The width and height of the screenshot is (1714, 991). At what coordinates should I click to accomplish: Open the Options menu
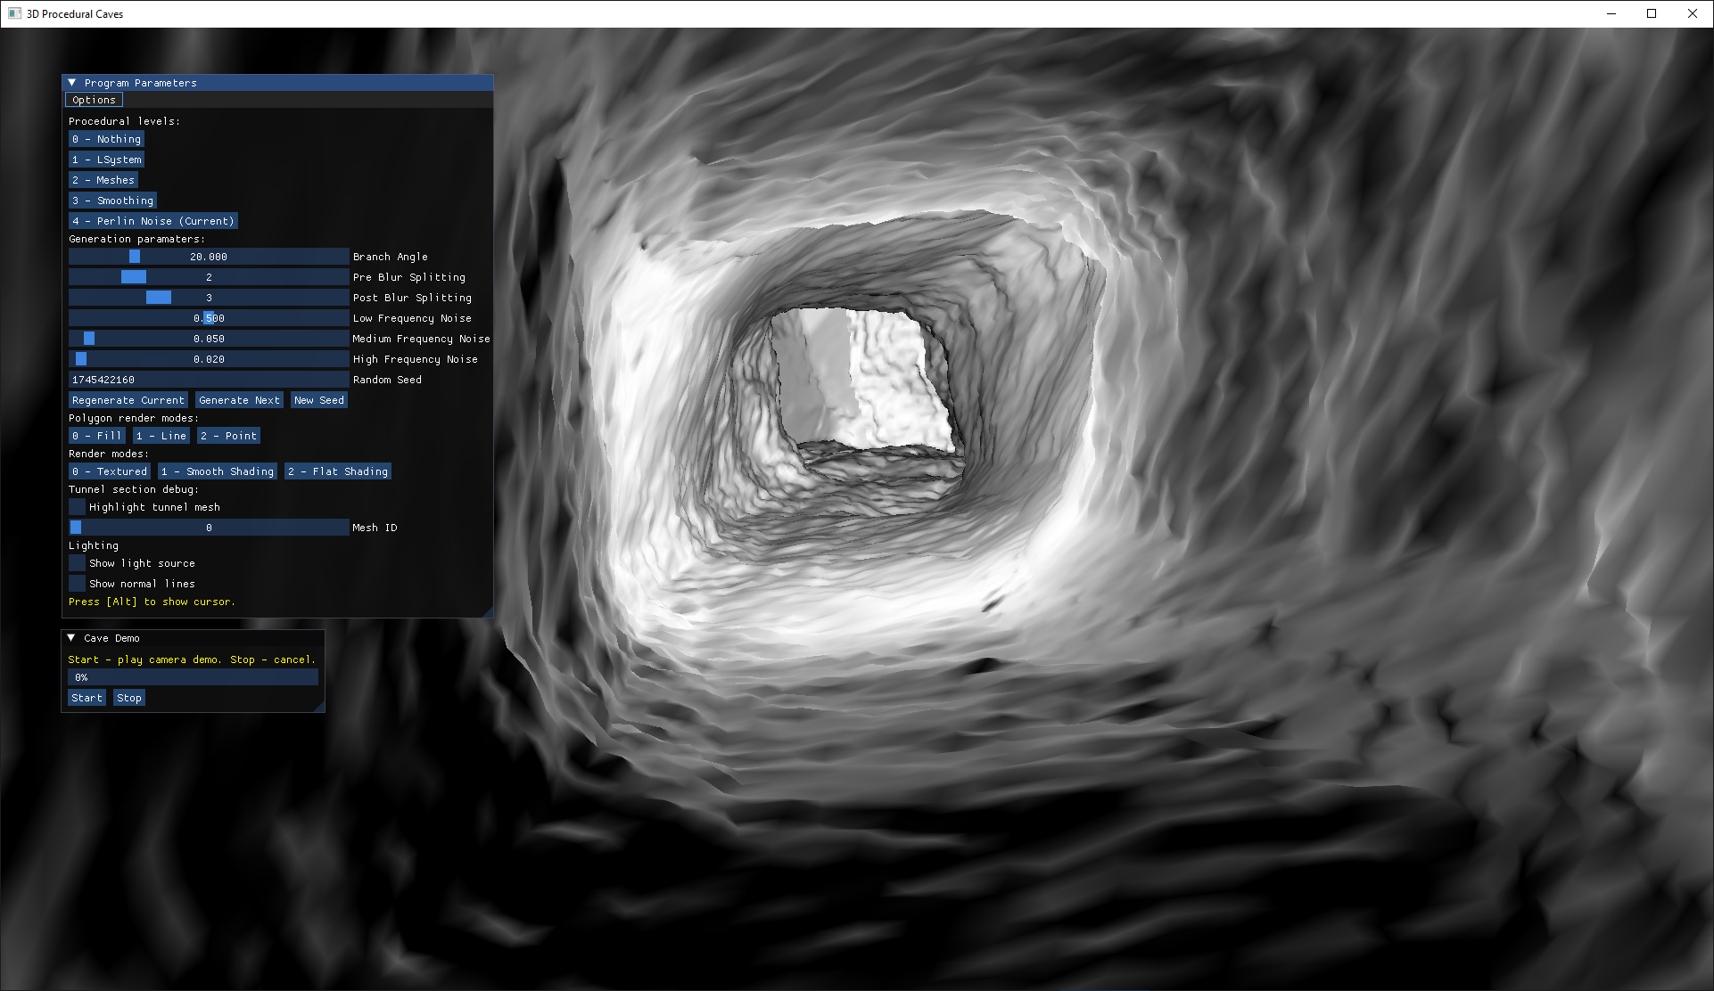[x=94, y=100]
